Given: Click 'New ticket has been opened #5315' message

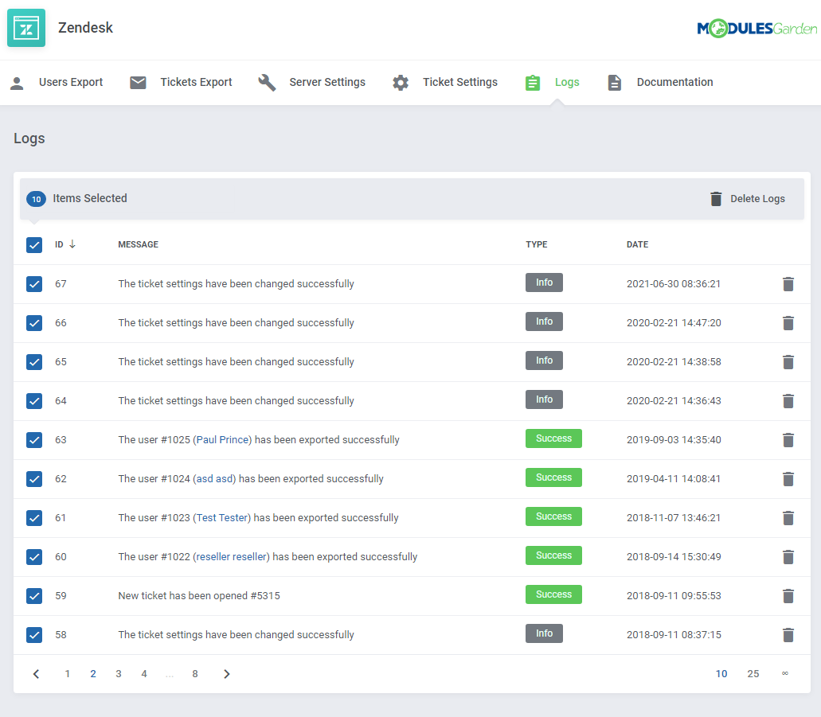Looking at the screenshot, I should 199,595.
